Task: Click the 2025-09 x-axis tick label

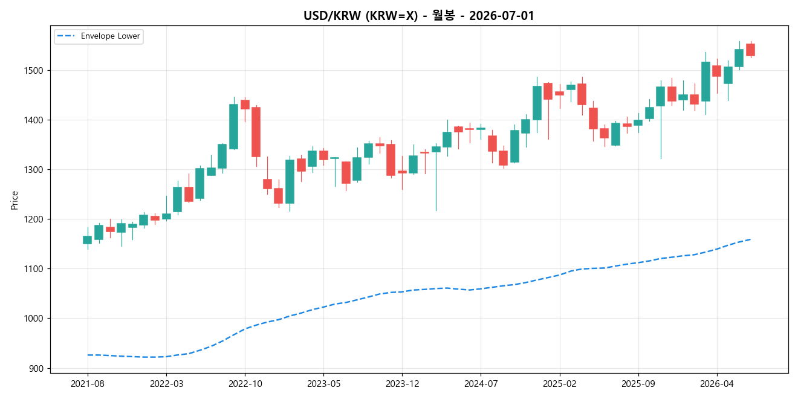Action: tap(638, 383)
